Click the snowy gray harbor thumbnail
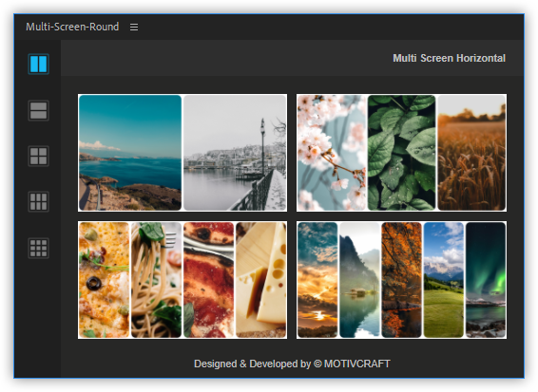The height and width of the screenshot is (392, 538). pos(235,153)
